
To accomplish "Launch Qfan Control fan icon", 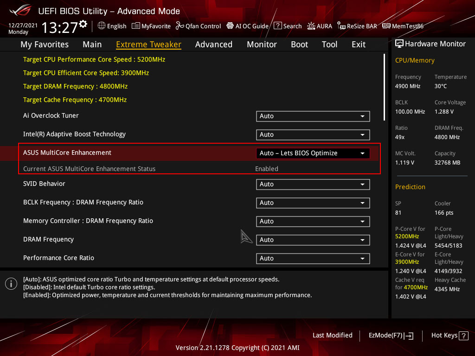I will coord(180,26).
